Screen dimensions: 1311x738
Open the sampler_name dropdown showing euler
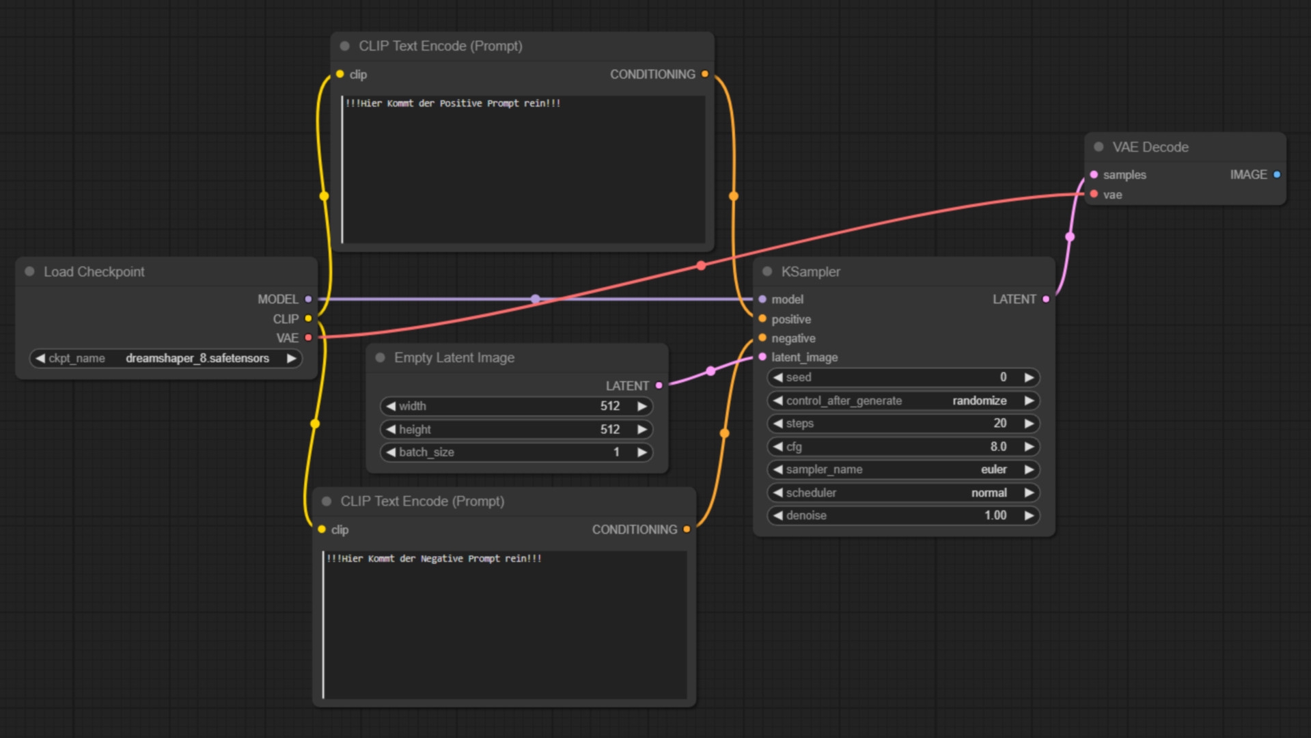(x=902, y=469)
